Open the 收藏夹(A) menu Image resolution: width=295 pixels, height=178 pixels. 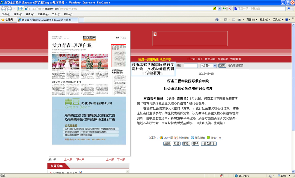pyautogui.click(x=43, y=14)
